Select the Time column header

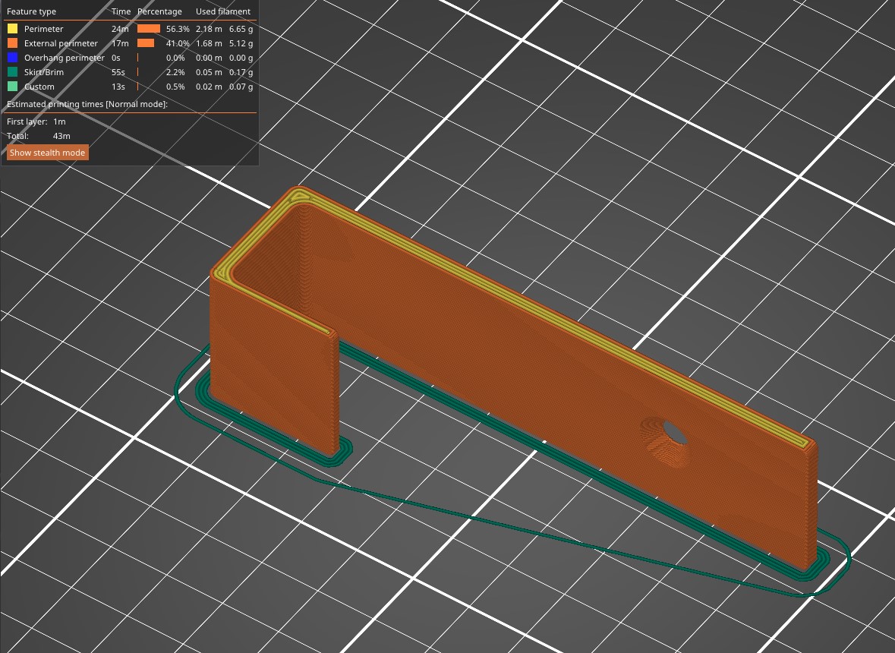click(121, 11)
